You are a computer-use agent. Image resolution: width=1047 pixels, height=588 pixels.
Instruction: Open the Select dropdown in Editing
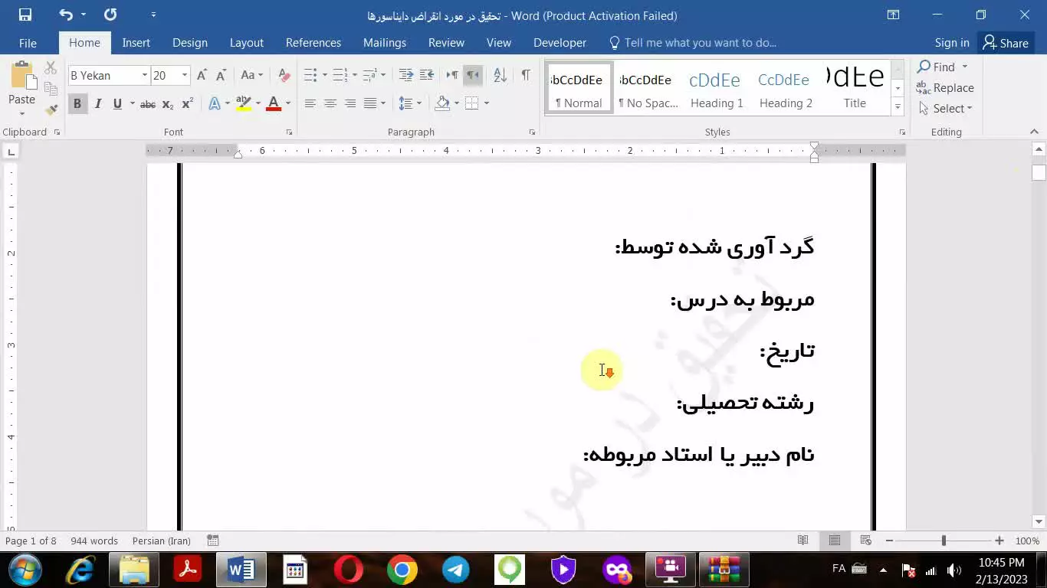(946, 109)
